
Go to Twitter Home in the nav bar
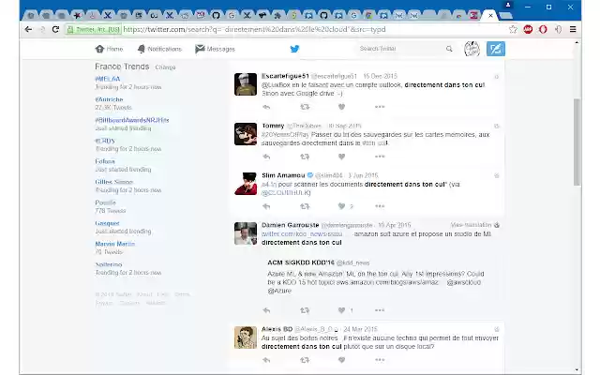click(x=109, y=49)
